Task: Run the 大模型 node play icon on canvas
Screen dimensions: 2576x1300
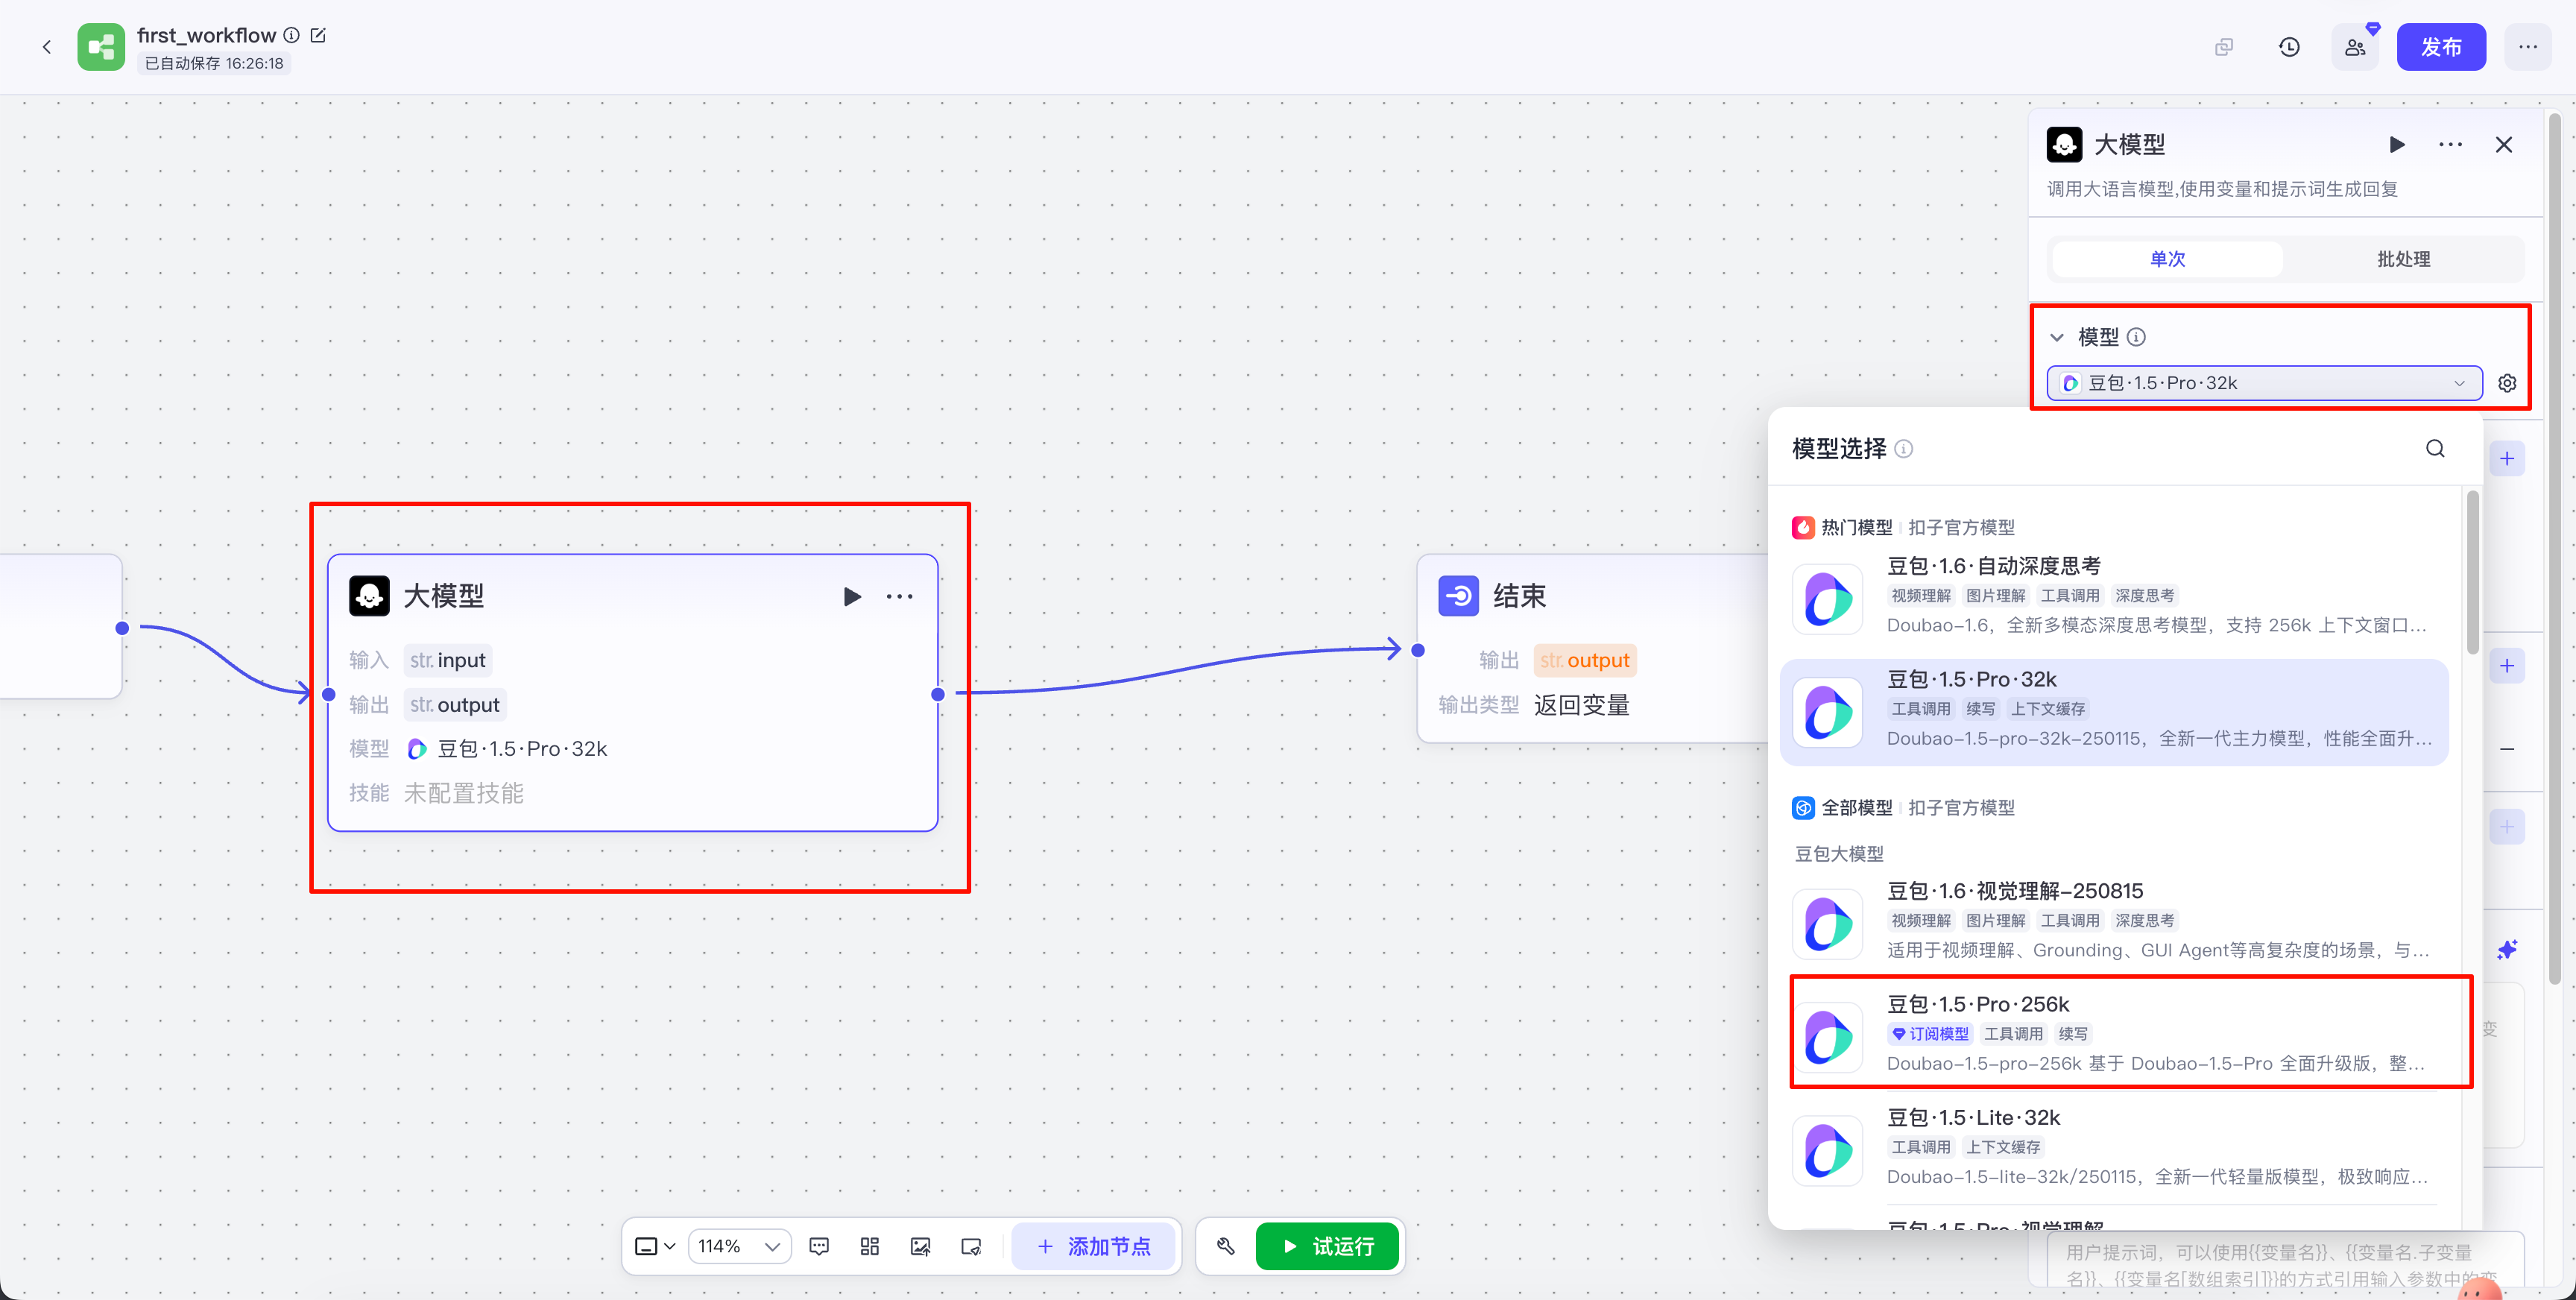Action: click(x=852, y=597)
